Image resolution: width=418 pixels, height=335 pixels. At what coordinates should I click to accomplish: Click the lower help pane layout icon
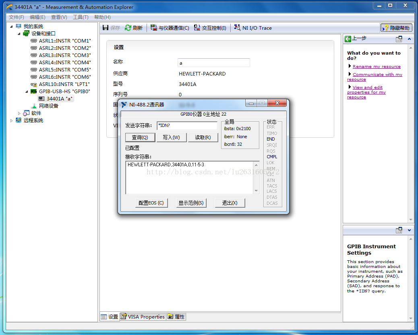[x=399, y=230]
